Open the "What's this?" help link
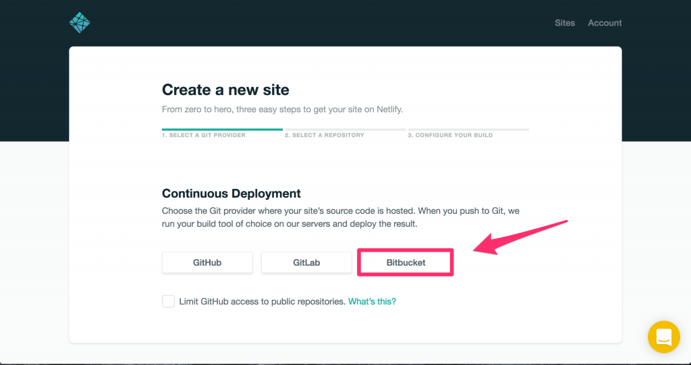 [x=372, y=302]
